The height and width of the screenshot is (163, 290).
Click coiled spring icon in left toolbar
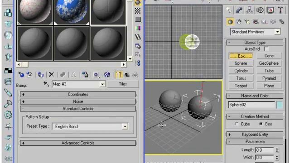(8, 81)
